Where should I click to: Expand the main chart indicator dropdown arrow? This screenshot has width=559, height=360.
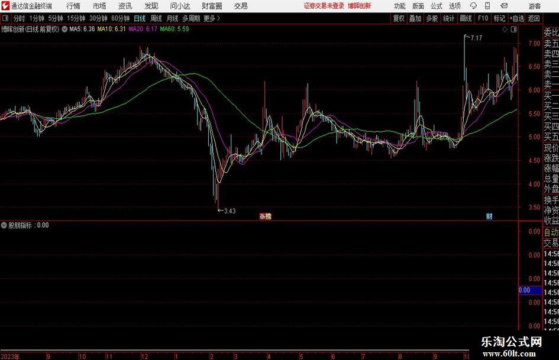pyautogui.click(x=64, y=29)
